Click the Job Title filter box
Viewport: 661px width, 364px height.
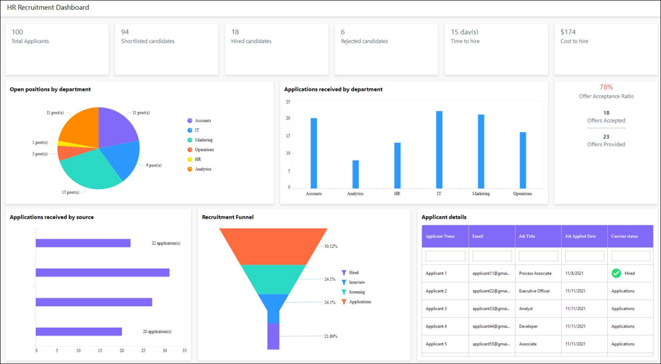[538, 255]
